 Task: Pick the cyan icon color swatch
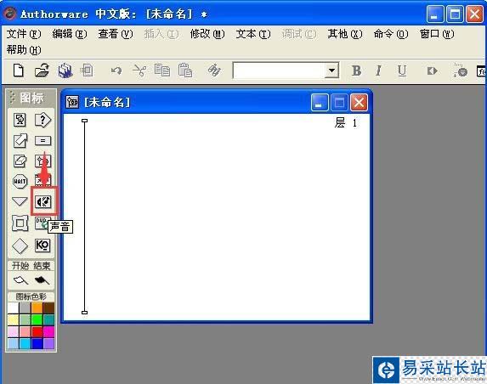pos(25,343)
